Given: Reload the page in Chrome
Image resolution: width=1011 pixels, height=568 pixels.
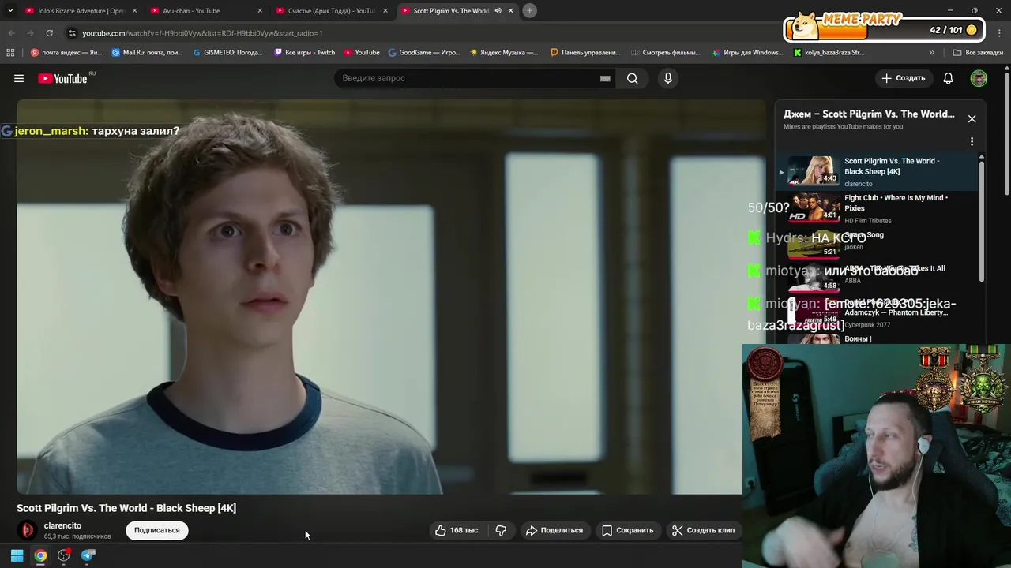Looking at the screenshot, I should [49, 33].
